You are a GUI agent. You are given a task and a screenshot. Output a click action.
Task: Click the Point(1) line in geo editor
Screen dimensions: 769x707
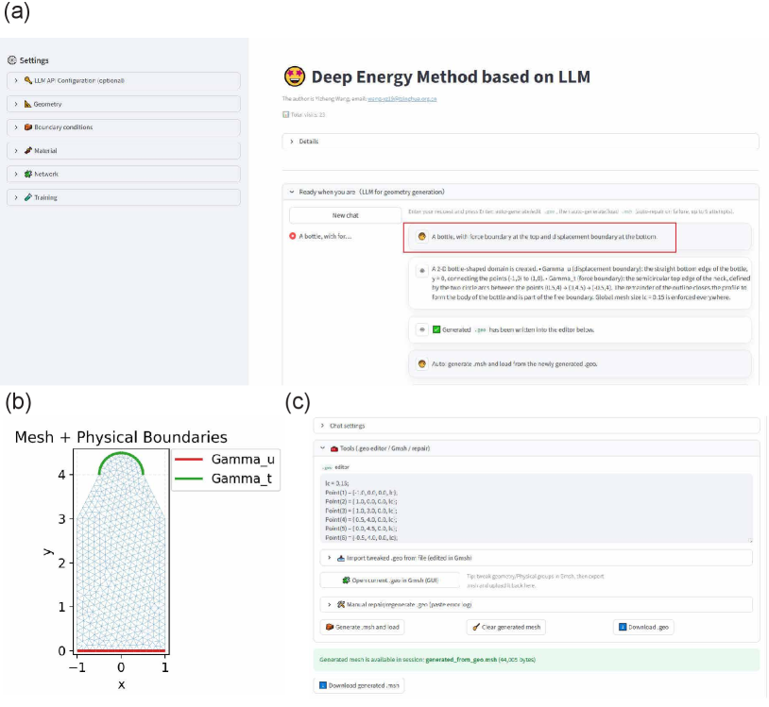tap(362, 493)
